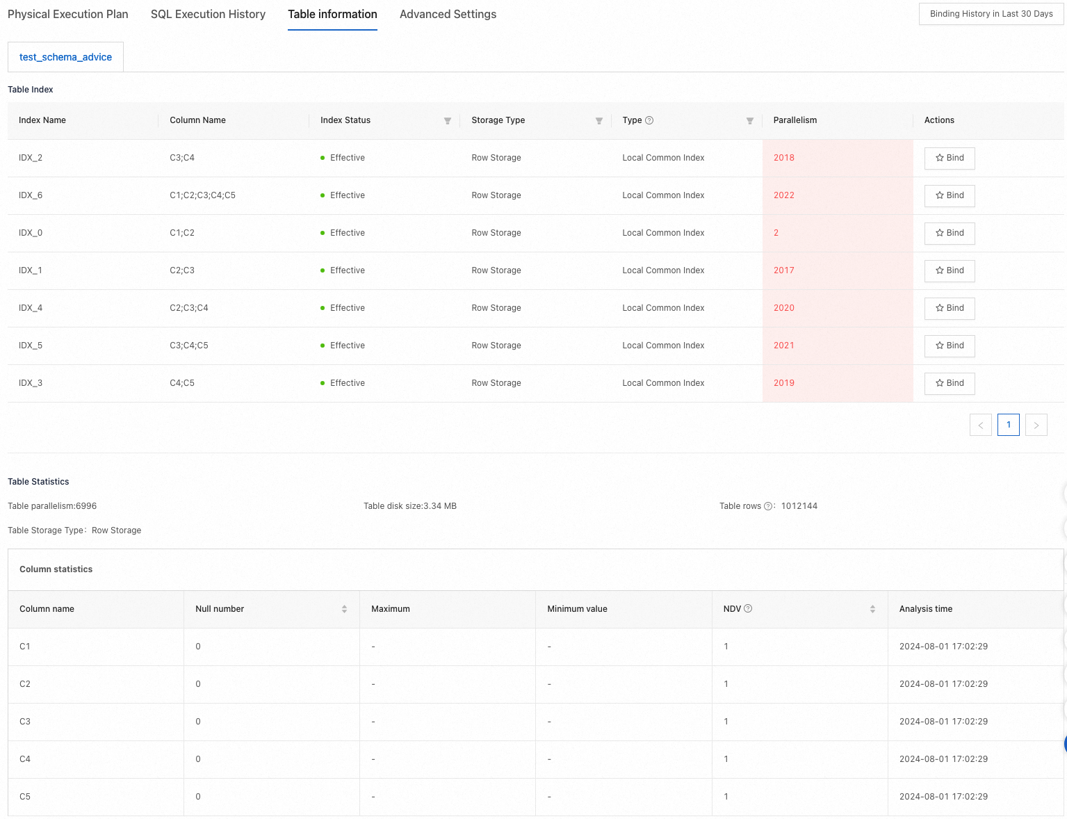Image resolution: width=1067 pixels, height=819 pixels.
Task: Click Local Common Index in IDX_5 row
Action: pos(663,346)
